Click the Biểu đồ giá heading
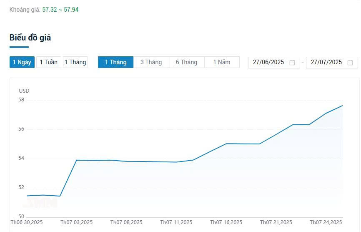361x232 pixels. (x=30, y=38)
